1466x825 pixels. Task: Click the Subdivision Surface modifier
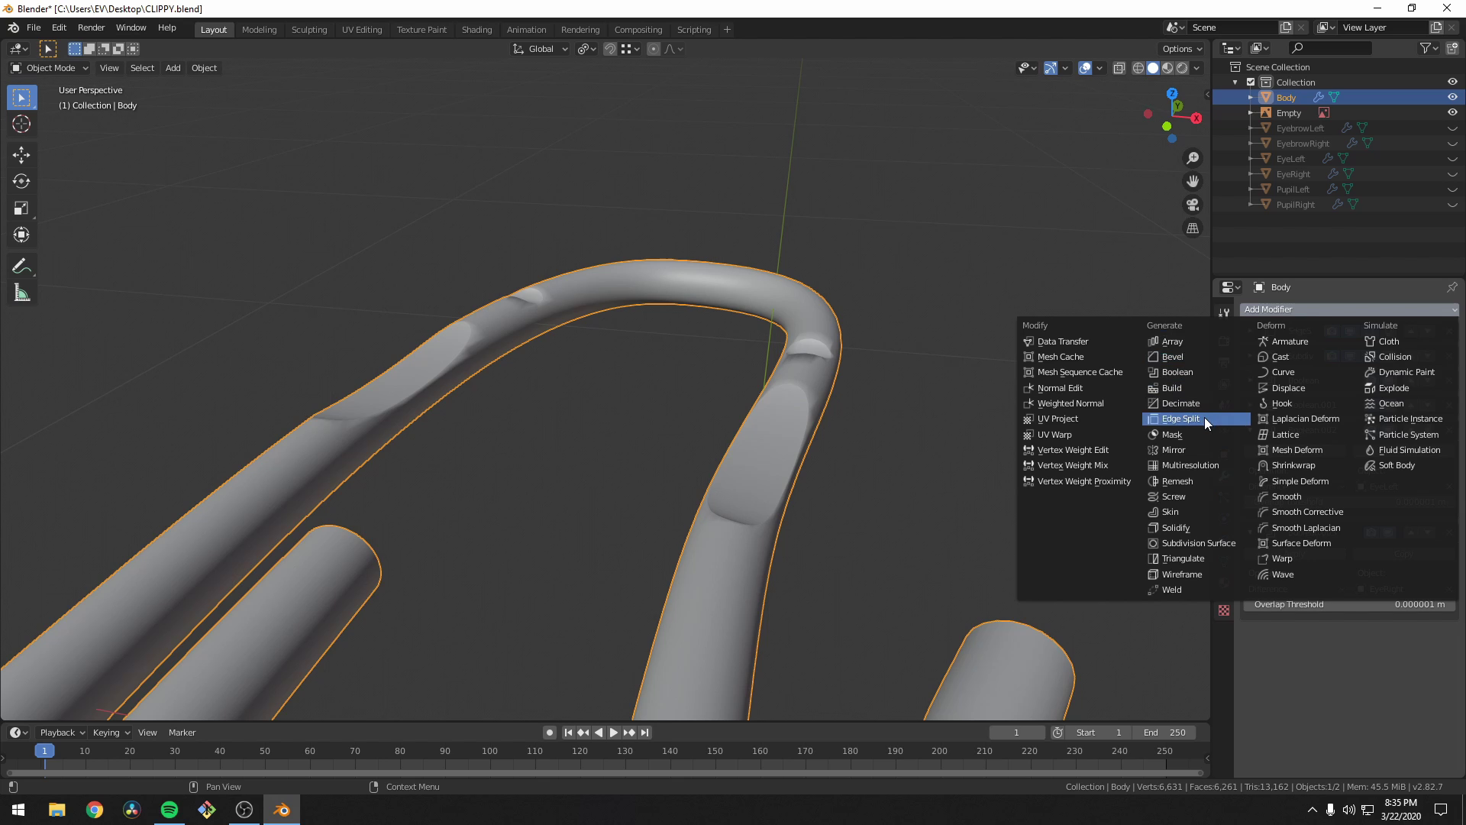click(x=1198, y=543)
